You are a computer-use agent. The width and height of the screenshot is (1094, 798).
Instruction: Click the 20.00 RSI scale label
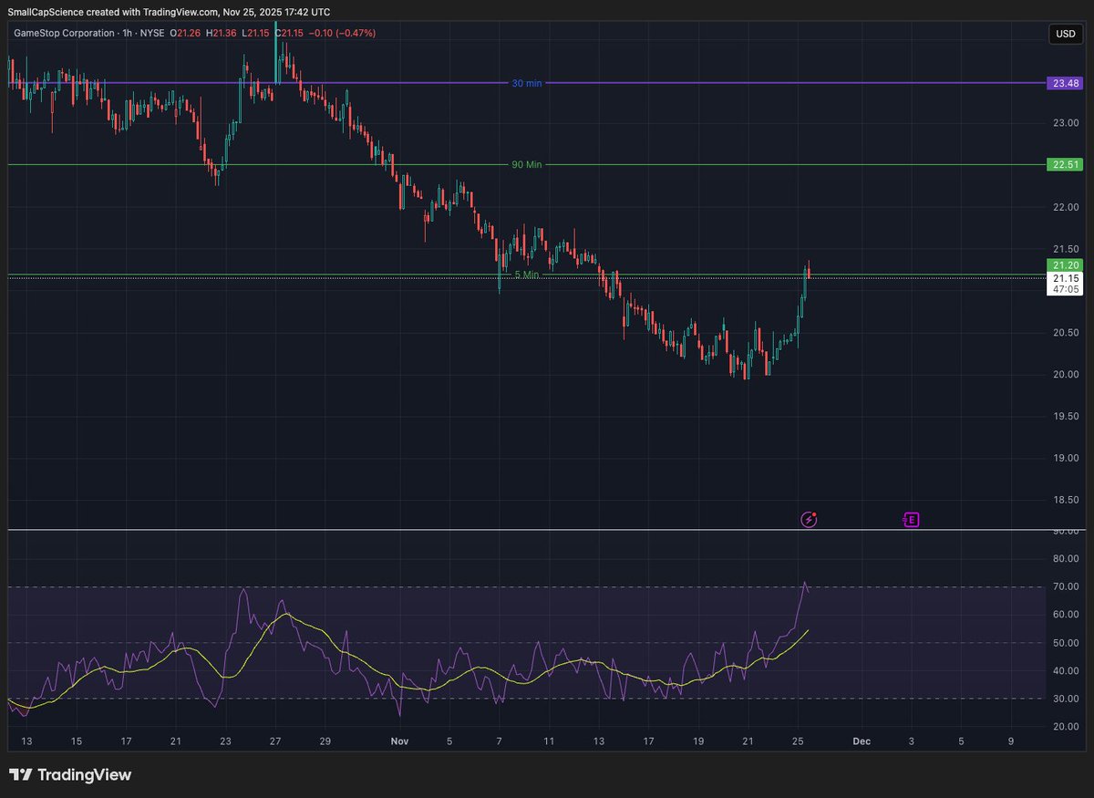(1066, 727)
